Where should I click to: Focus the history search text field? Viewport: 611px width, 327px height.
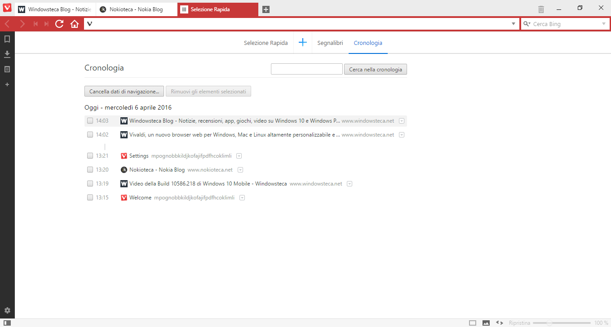307,69
